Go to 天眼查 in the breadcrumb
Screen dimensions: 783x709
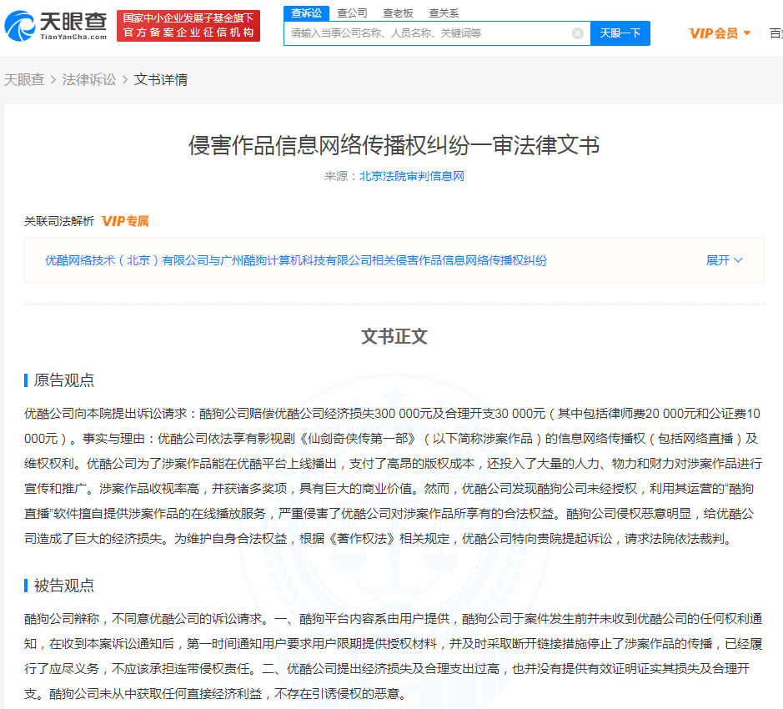[24, 79]
